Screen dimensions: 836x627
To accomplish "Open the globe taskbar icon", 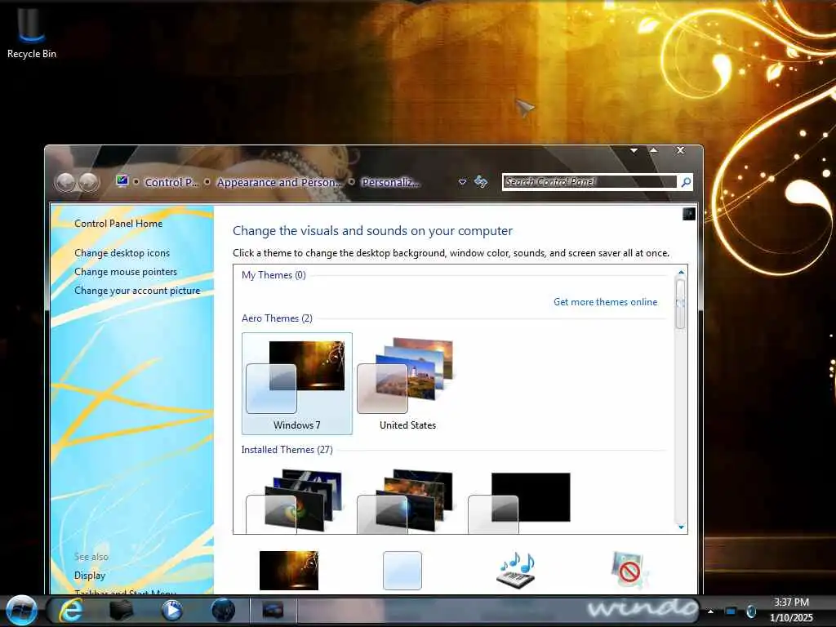I will (x=223, y=611).
